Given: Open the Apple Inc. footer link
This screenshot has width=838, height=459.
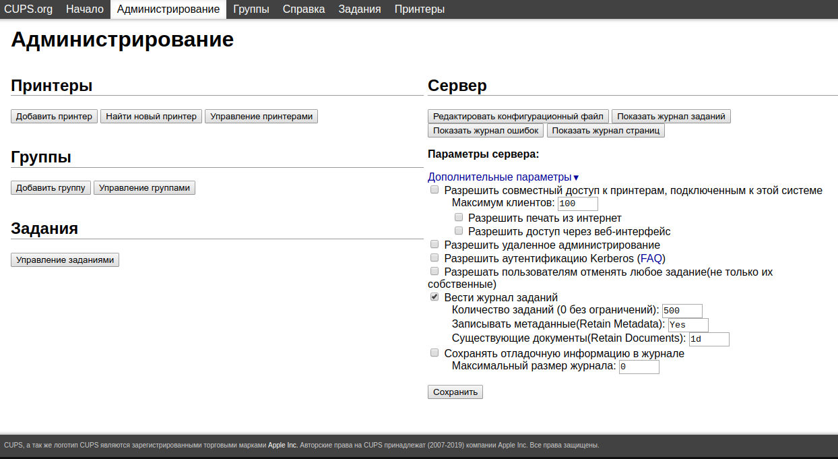Looking at the screenshot, I should (x=283, y=446).
